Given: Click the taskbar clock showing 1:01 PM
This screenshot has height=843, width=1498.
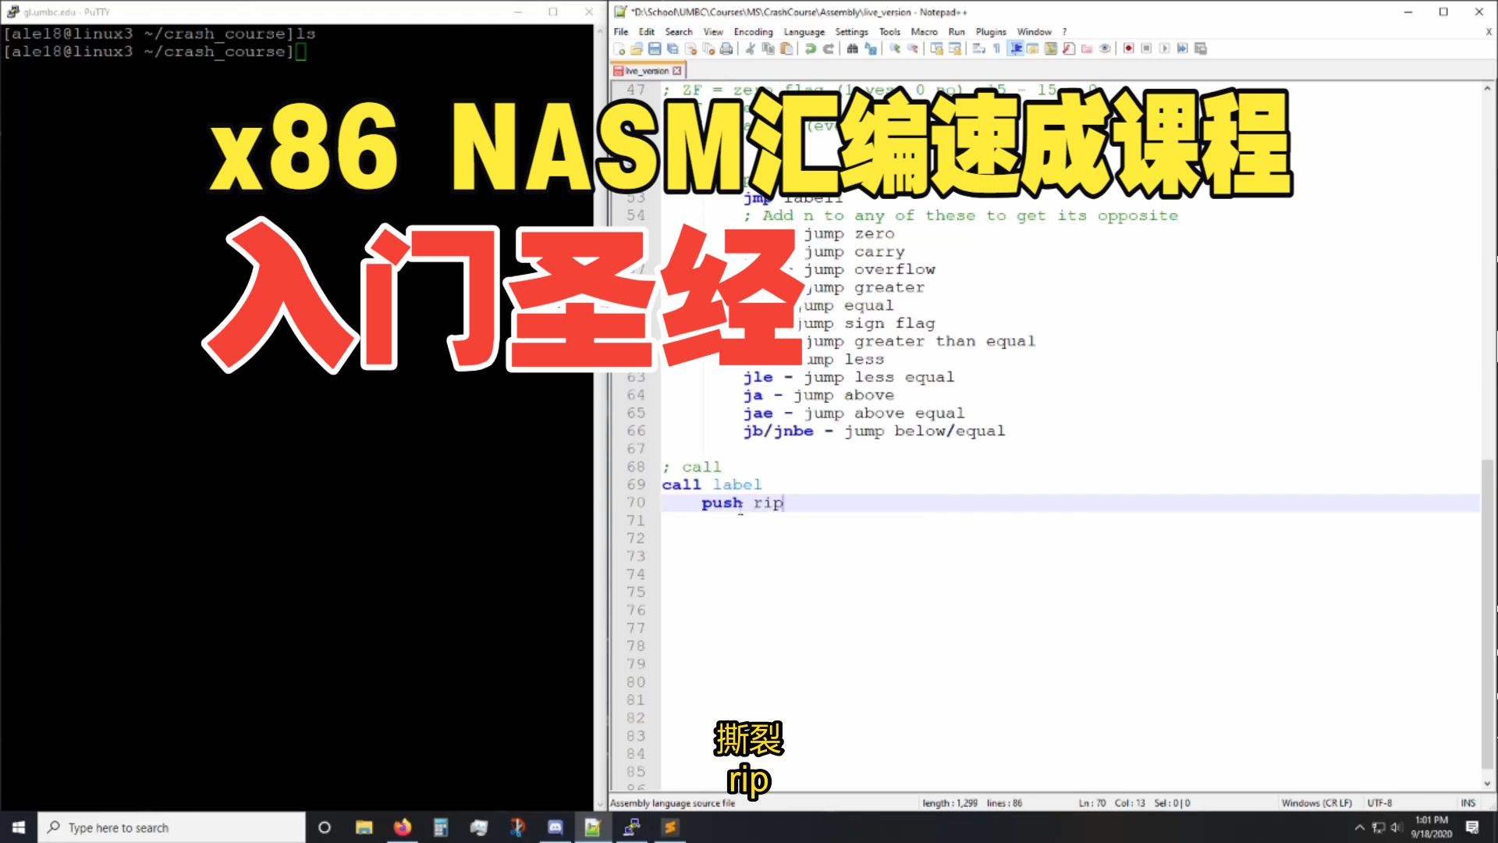Looking at the screenshot, I should (x=1431, y=827).
